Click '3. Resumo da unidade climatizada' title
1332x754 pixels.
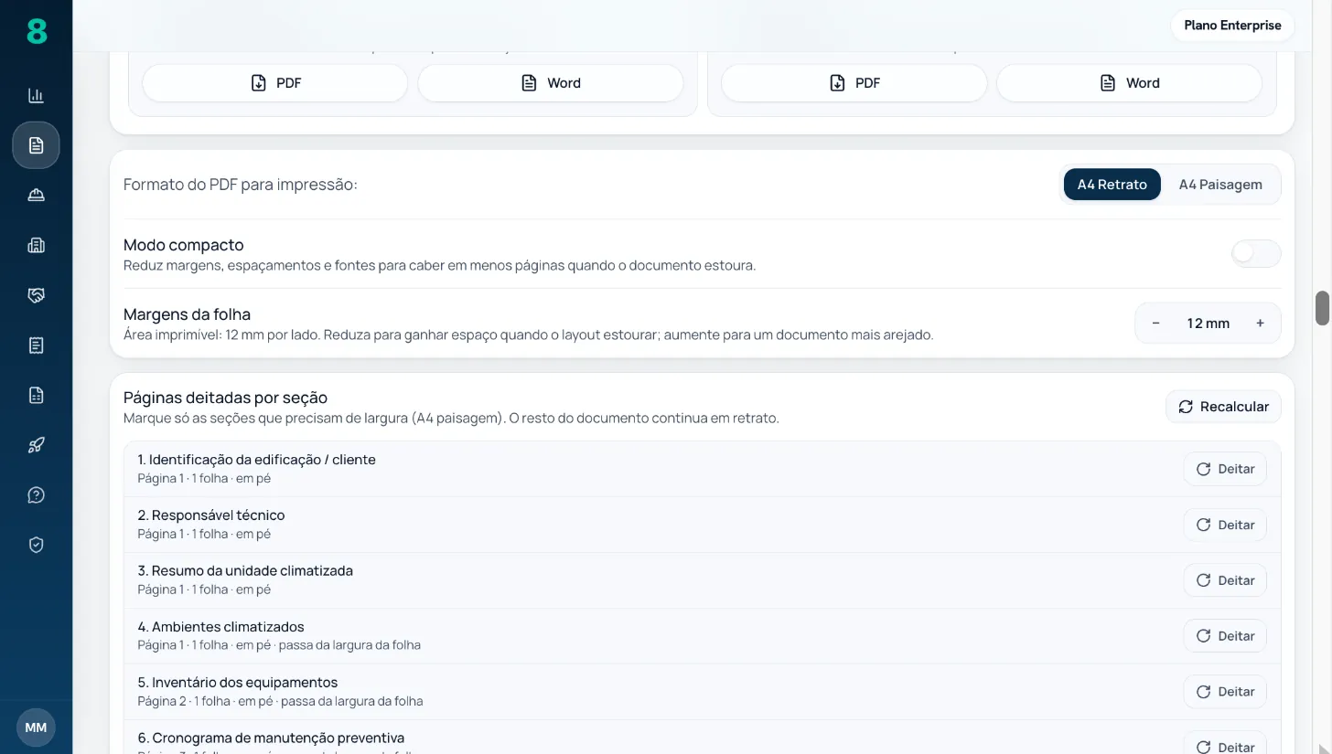[245, 571]
